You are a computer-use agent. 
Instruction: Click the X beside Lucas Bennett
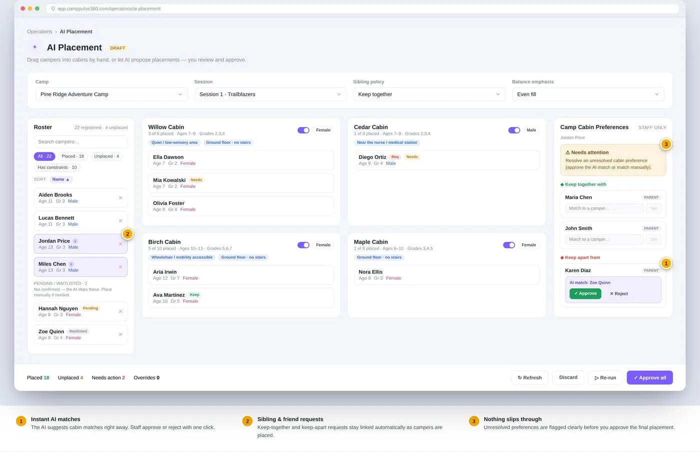pos(120,221)
